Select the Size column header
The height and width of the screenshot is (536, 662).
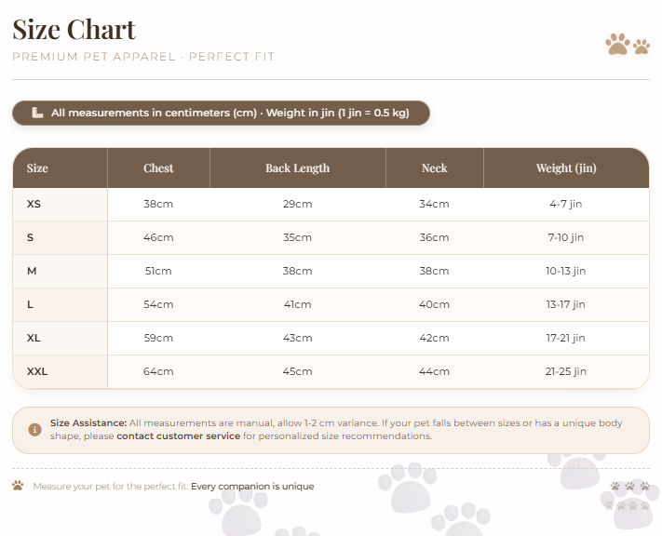pyautogui.click(x=61, y=168)
